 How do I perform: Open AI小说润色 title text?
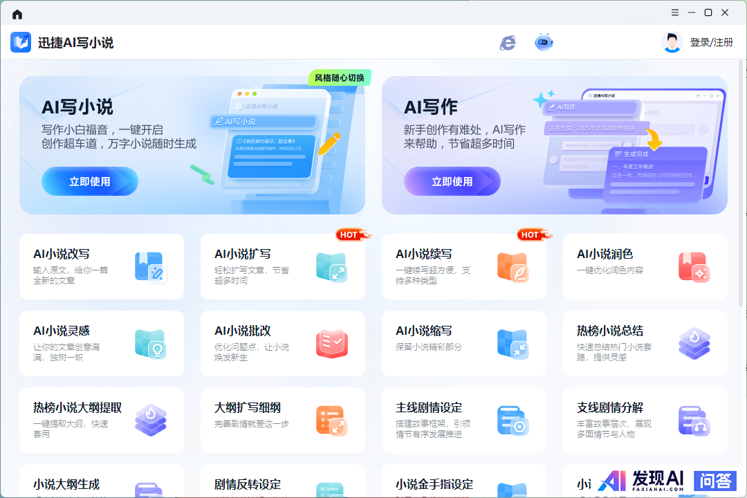click(605, 255)
